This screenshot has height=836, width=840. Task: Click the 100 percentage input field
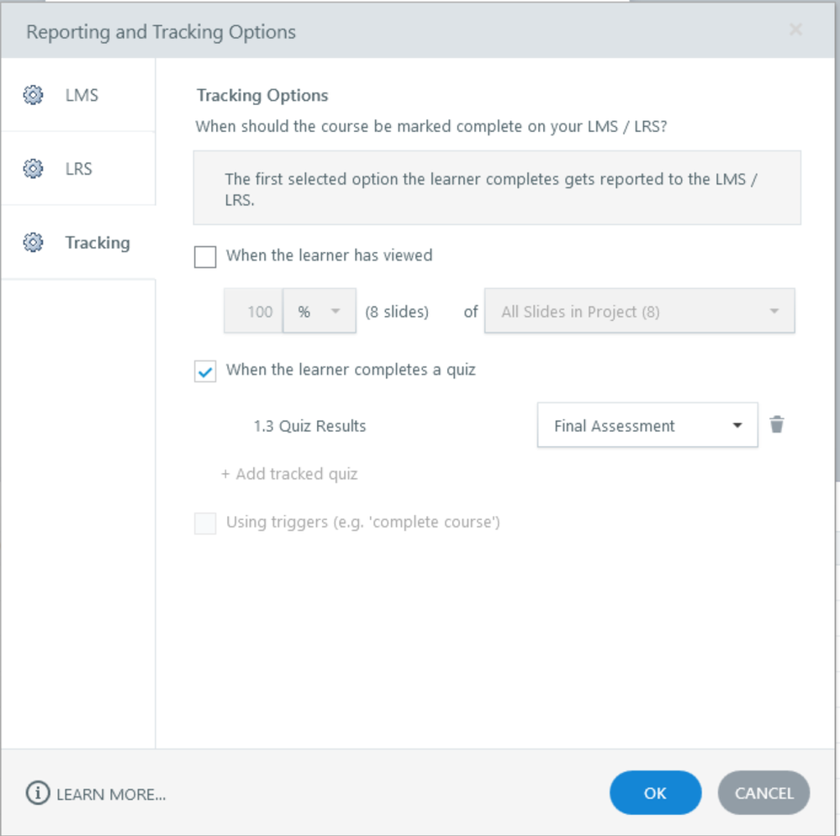tap(254, 312)
